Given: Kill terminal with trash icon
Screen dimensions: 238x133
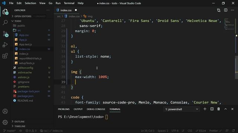Looking at the screenshot, I should tap(219, 109).
